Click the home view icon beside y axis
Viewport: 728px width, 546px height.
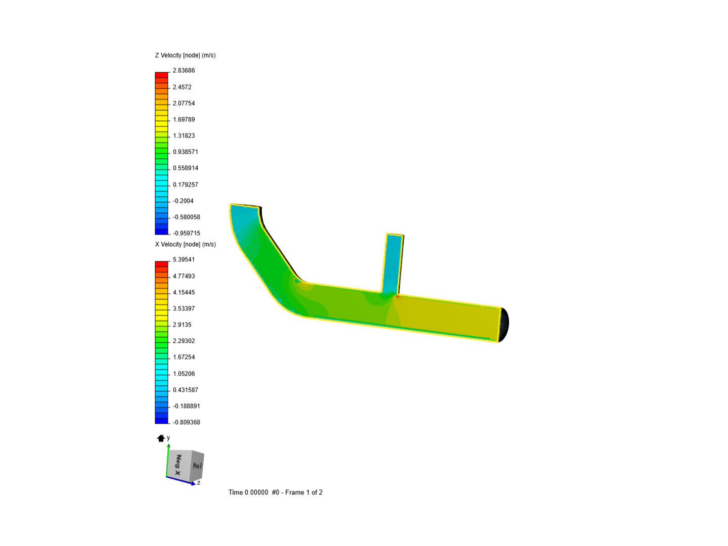click(161, 438)
